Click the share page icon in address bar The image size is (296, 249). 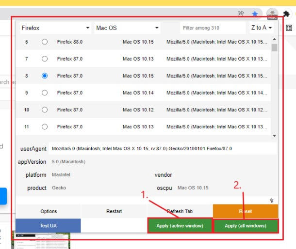point(241,14)
